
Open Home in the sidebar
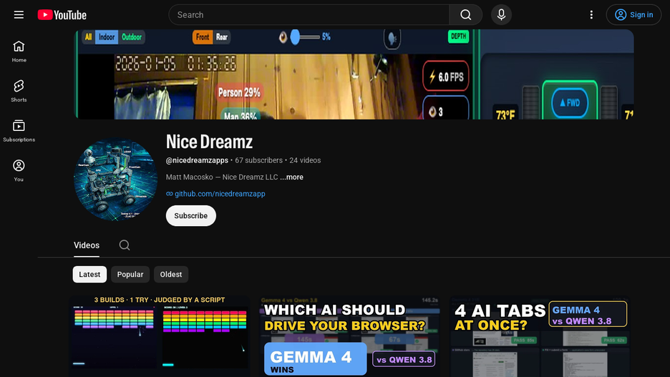19,52
